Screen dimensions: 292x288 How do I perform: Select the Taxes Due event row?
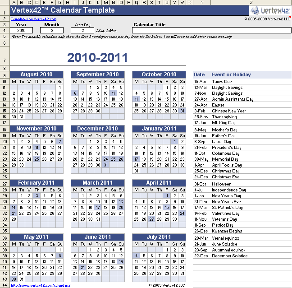(242, 82)
